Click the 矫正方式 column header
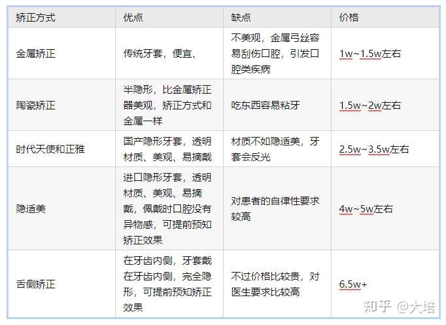The image size is (446, 325). (x=61, y=18)
